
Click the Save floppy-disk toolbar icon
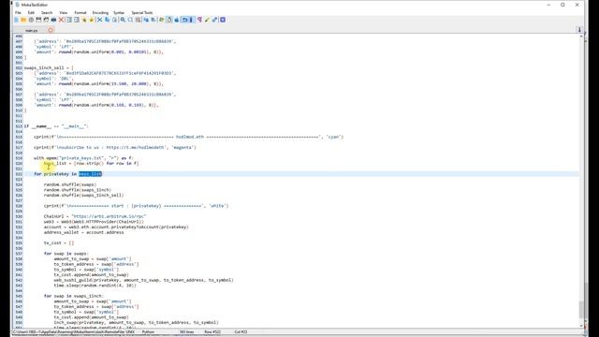pos(38,20)
